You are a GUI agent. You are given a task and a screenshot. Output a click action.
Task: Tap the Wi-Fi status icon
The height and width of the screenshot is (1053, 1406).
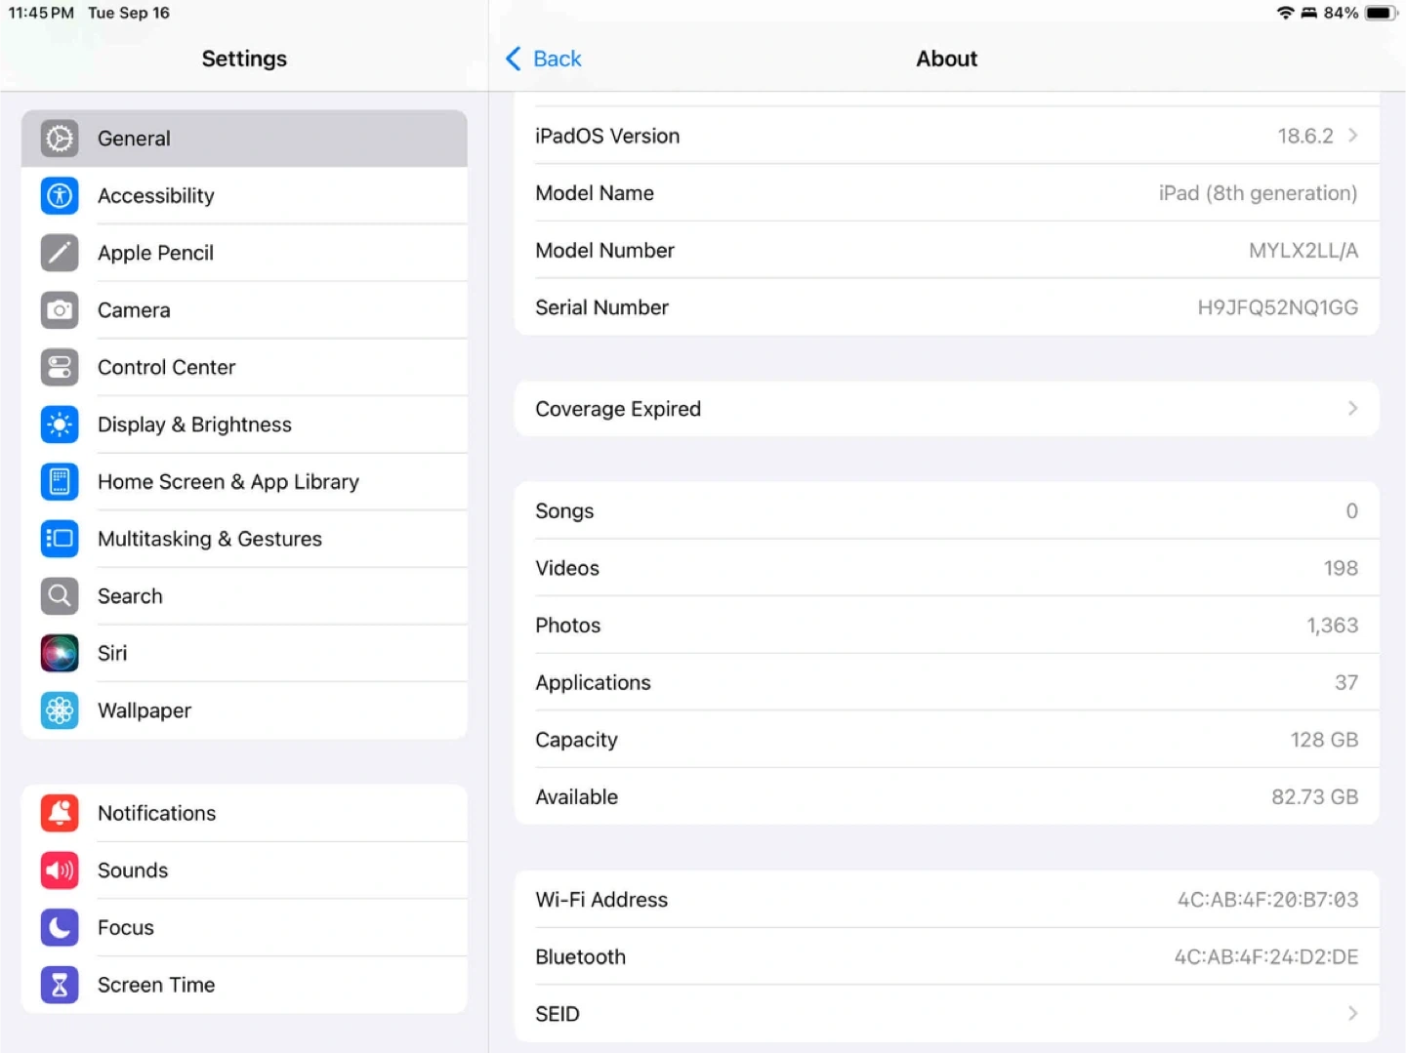coord(1285,13)
